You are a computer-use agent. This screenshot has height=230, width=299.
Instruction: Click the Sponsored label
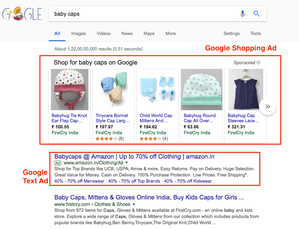(x=244, y=62)
